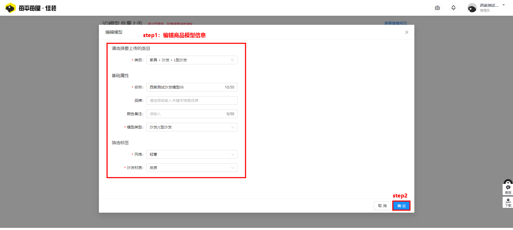Click the 请选择要上传的类目 heading
The image size is (513, 230).
(131, 49)
